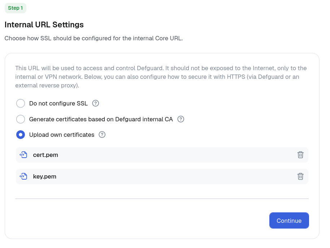
Task: Show help for Defguard internal CA option
Action: [181, 119]
